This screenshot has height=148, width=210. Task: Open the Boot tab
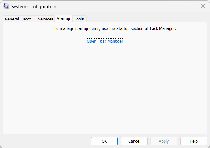[27, 19]
